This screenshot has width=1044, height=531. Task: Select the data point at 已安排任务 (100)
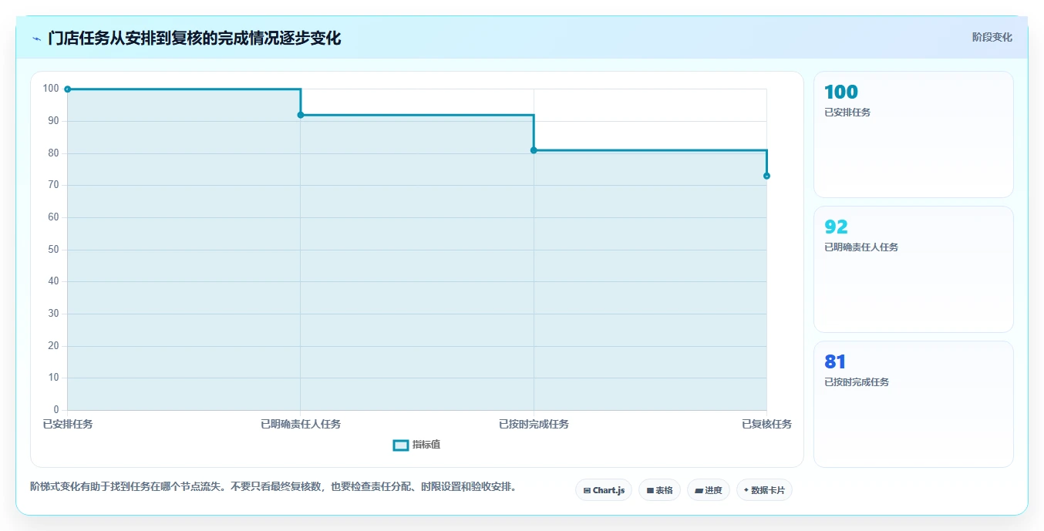click(68, 89)
